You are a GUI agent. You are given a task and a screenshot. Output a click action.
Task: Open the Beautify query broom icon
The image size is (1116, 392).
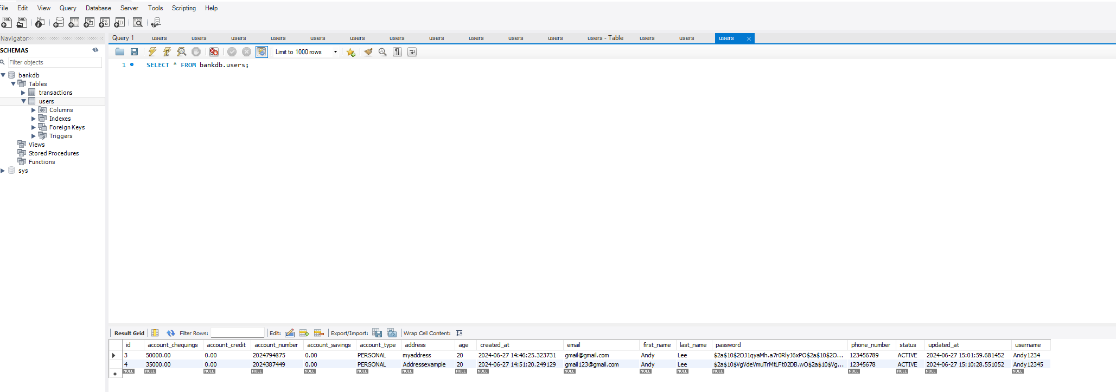368,52
